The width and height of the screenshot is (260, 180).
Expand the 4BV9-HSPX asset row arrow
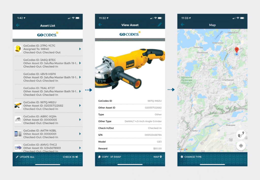pyautogui.click(x=80, y=77)
